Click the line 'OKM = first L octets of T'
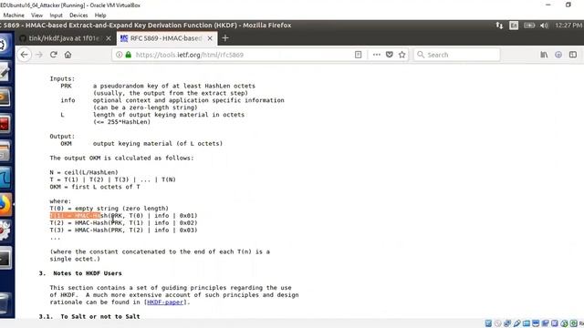Viewport: 584px width, 328px height. coord(95,187)
